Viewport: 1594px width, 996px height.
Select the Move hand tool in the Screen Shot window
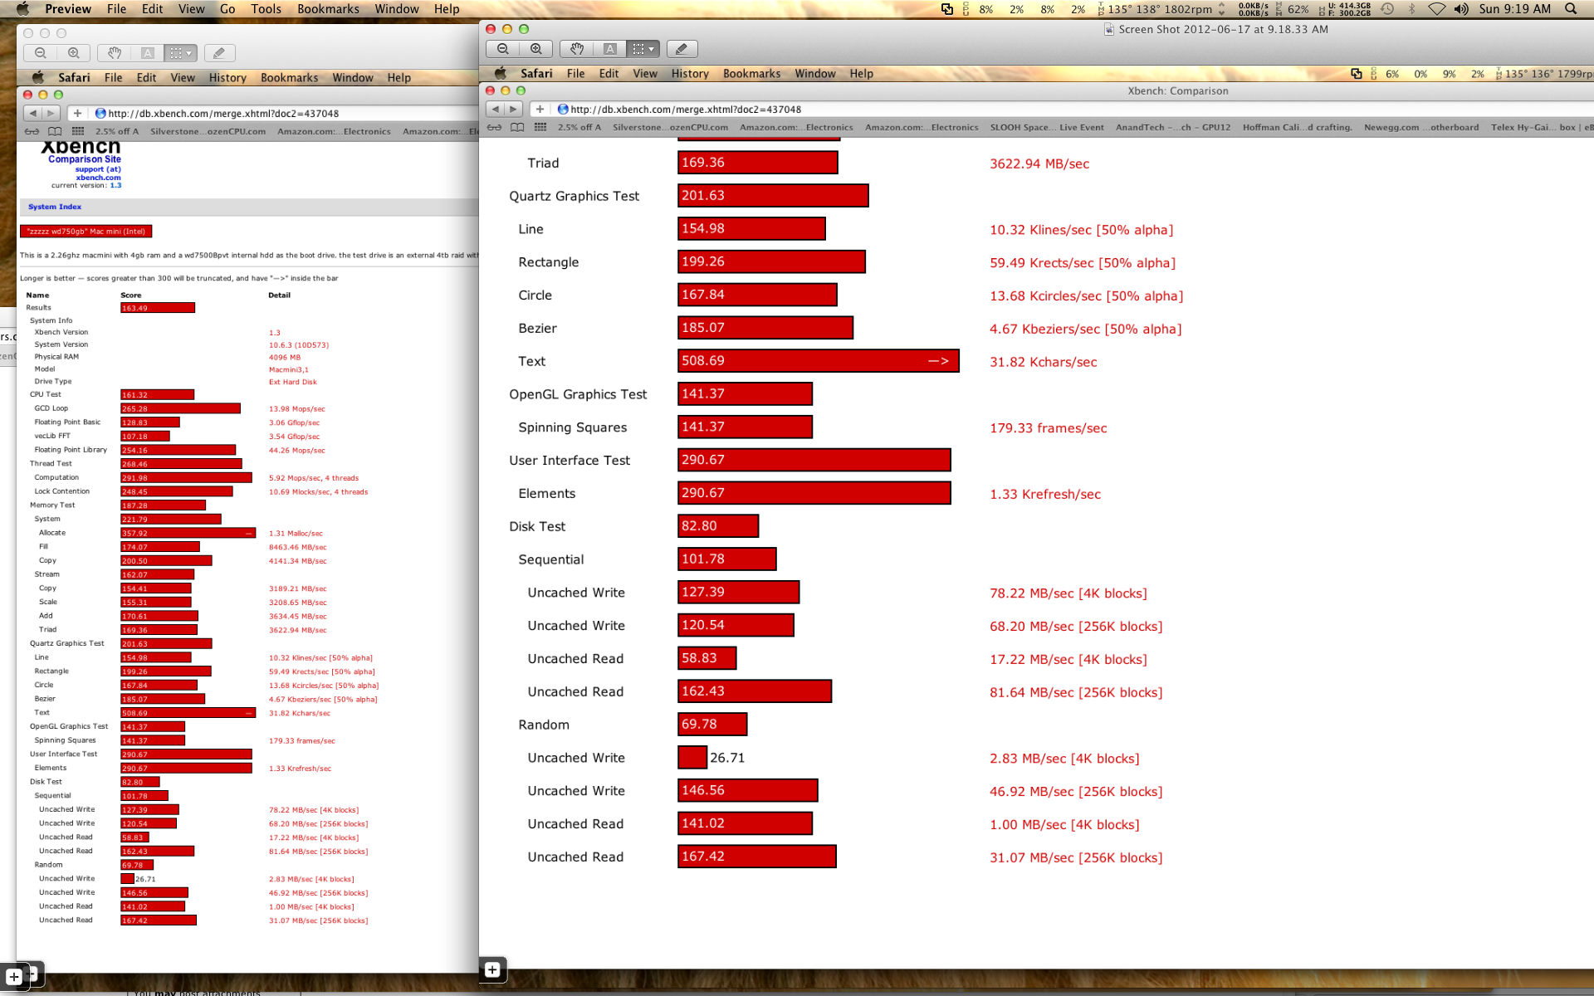point(577,49)
